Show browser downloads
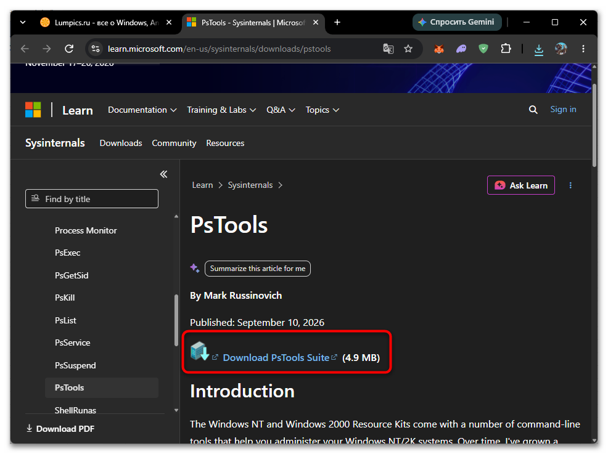Viewport: 608px width, 454px height. click(538, 49)
